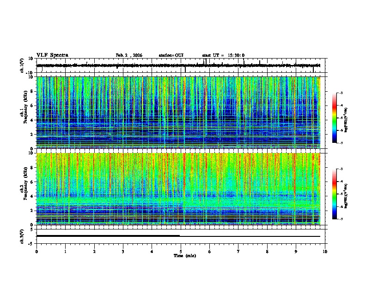Click the '-10' tick on ch.1(V) axis
Viewport: 366px width, 282px height.
(x=30, y=73)
